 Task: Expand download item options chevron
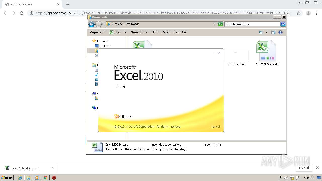tap(52, 168)
